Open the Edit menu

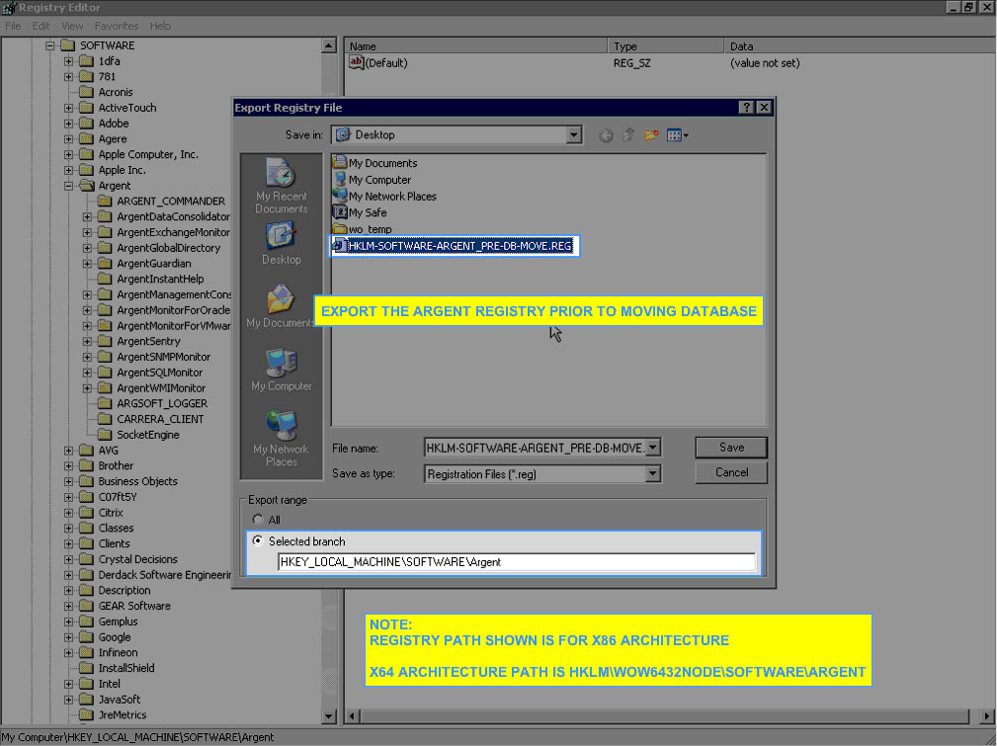click(x=41, y=26)
